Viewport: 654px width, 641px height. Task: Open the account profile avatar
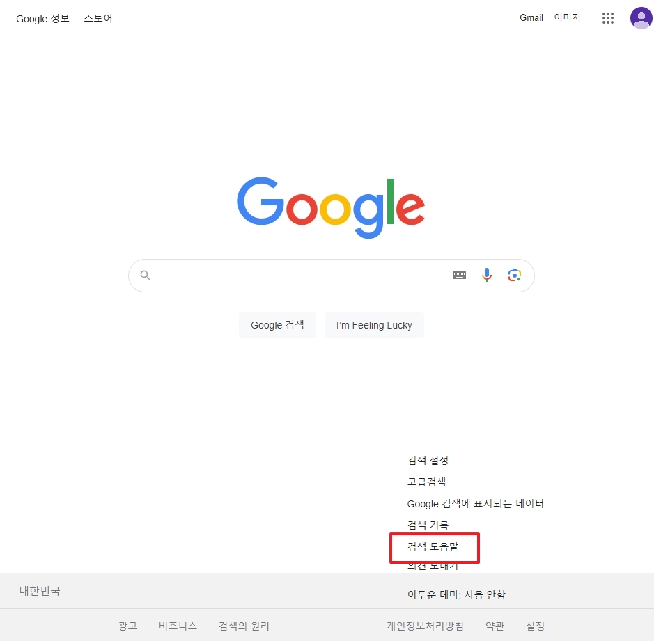pos(641,18)
